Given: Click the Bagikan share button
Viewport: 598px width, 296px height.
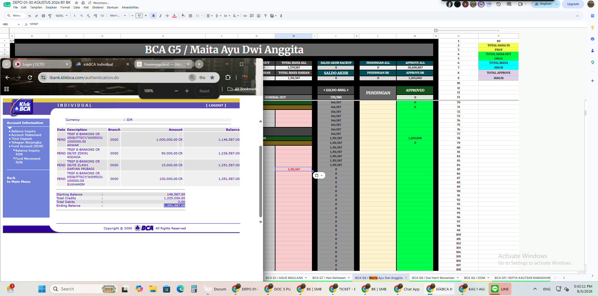Looking at the screenshot, I should 543,4.
